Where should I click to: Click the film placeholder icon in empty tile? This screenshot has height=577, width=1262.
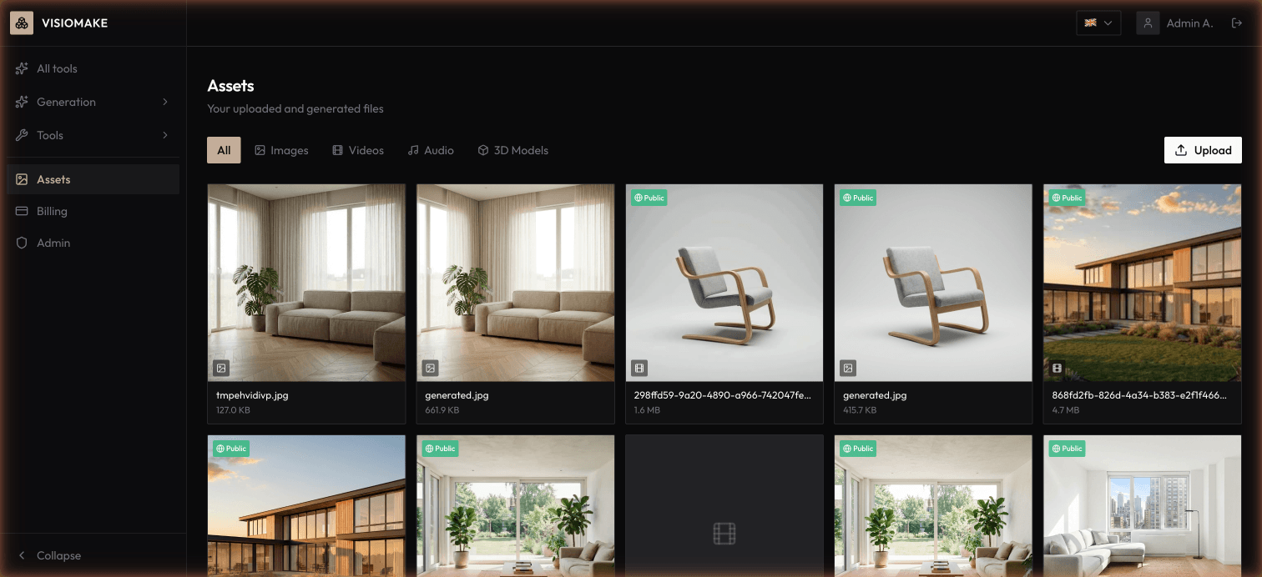tap(724, 534)
